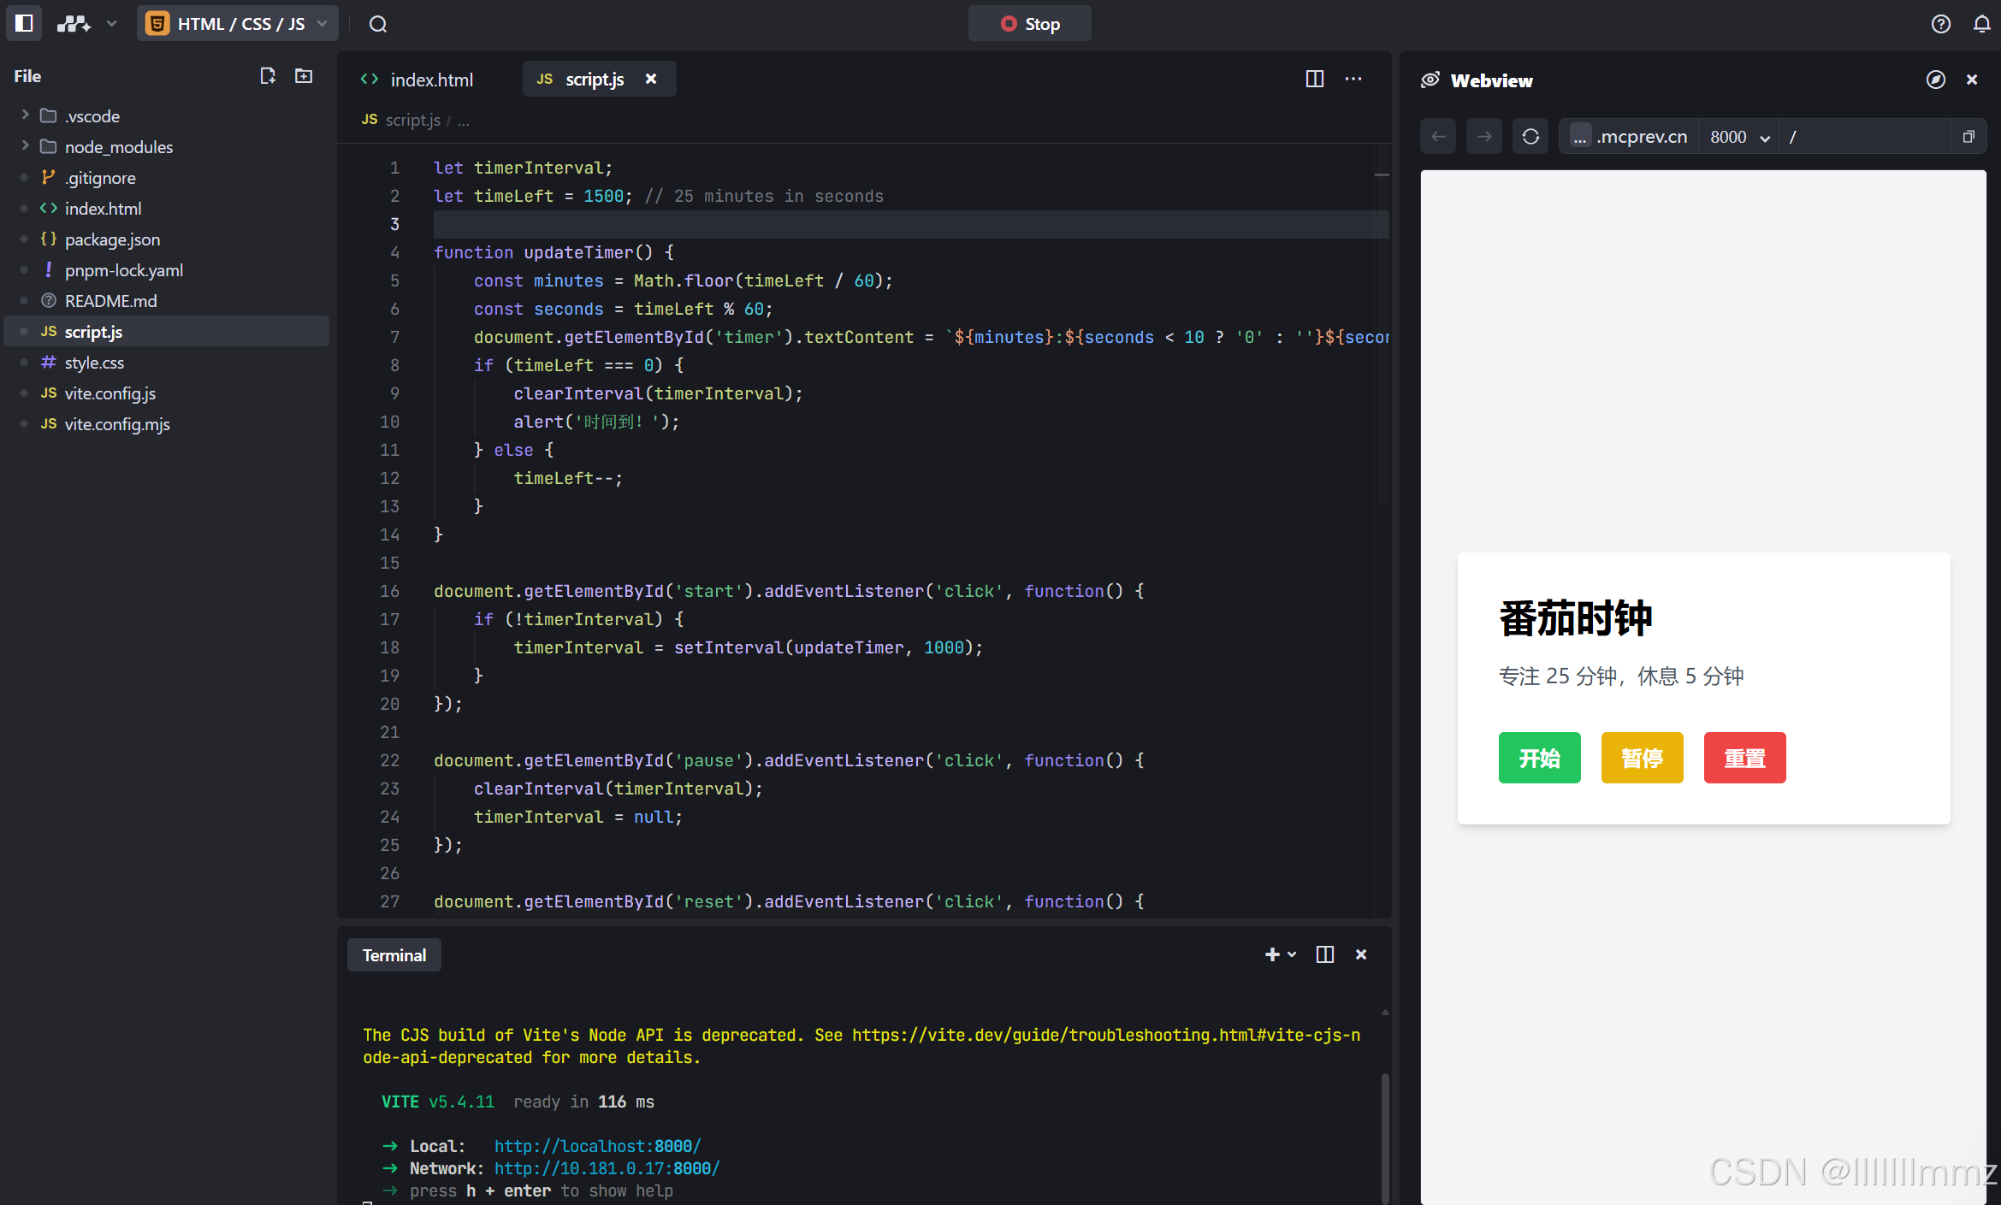The image size is (2001, 1205).
Task: Open the HTML / CSS / JS template dropdown
Action: pyautogui.click(x=237, y=24)
